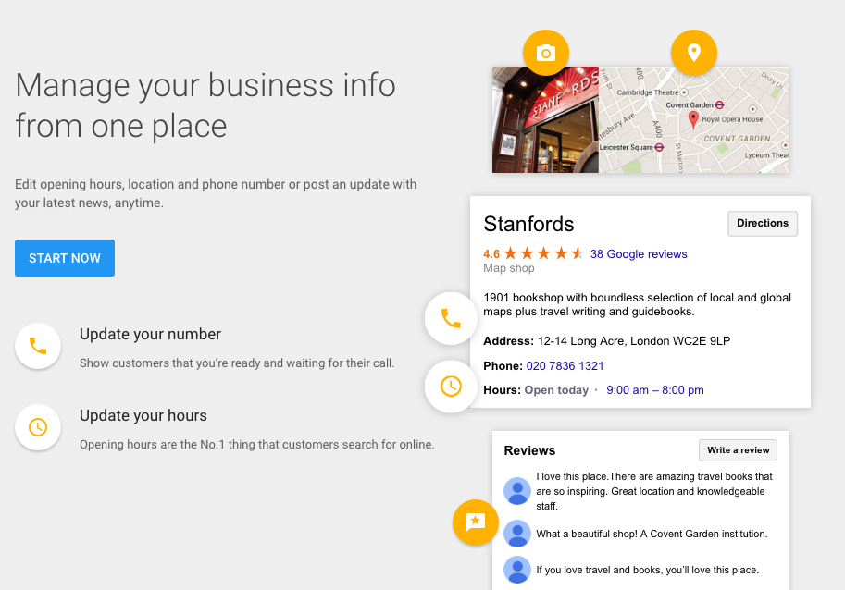Click the red map pin marker
The height and width of the screenshot is (590, 845).
[x=693, y=118]
